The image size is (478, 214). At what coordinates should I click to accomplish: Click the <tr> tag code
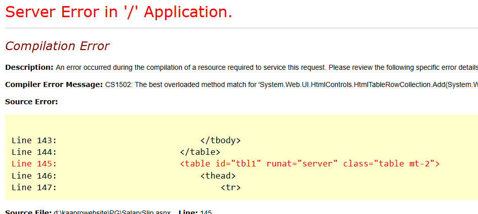click(x=230, y=188)
